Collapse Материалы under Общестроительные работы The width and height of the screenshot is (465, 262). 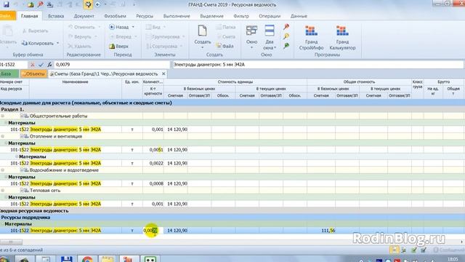[x=6, y=123]
